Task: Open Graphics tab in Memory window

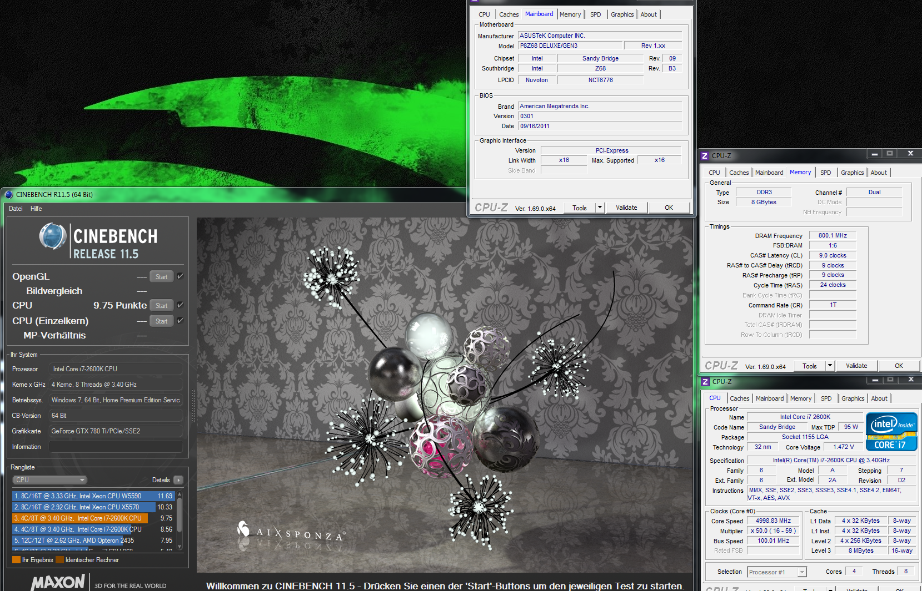Action: [852, 173]
